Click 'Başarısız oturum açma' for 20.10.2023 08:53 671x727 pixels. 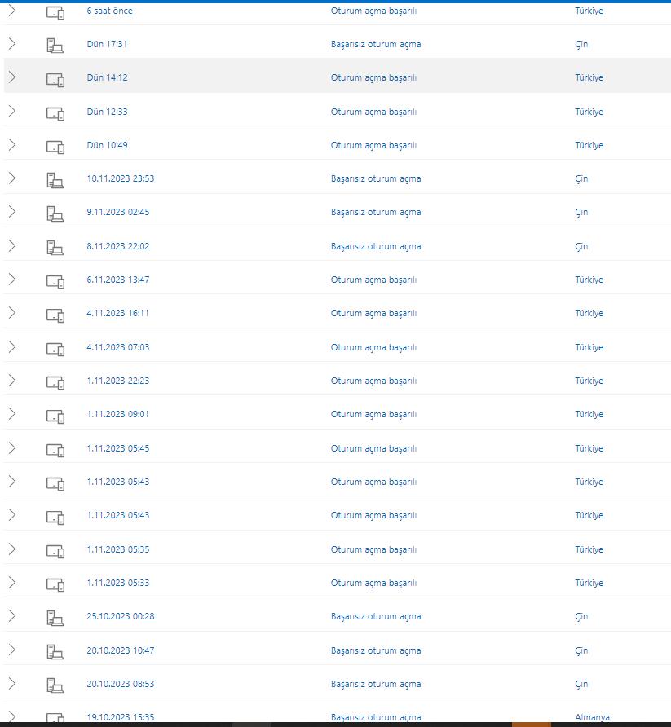pyautogui.click(x=376, y=685)
